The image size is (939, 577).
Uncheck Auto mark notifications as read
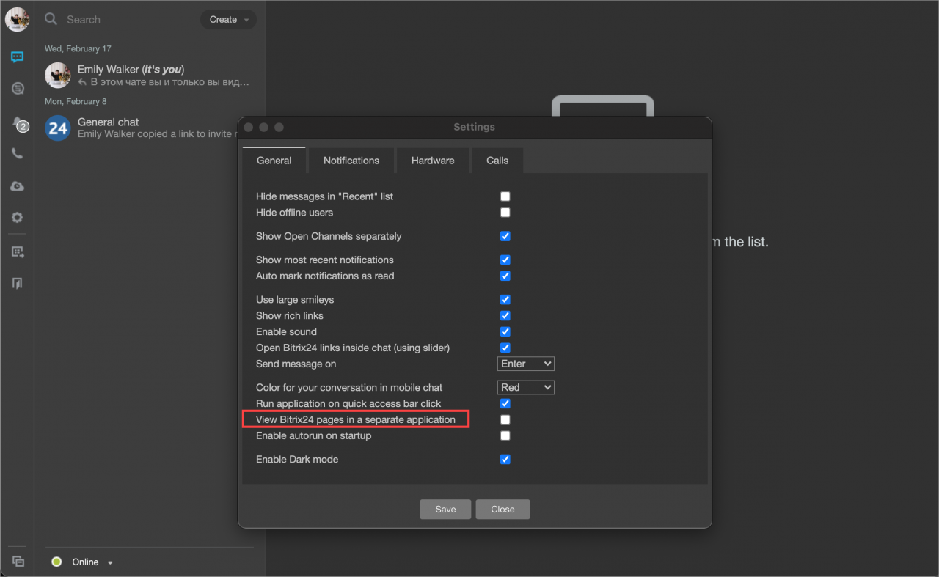[505, 276]
